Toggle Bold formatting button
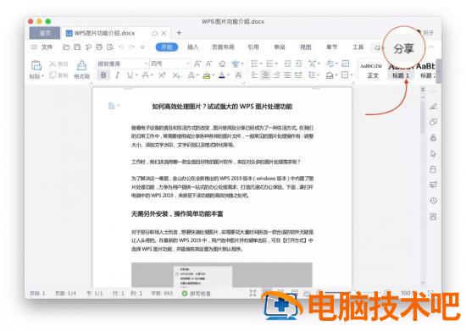The image size is (466, 331). (103, 75)
